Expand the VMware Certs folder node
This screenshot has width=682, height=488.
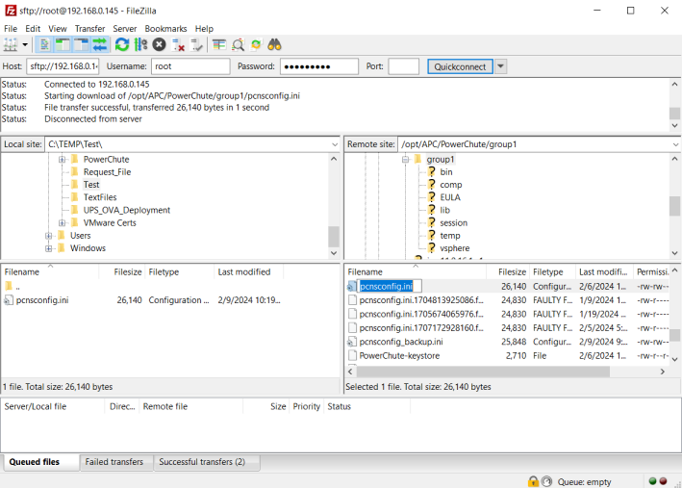pyautogui.click(x=63, y=223)
